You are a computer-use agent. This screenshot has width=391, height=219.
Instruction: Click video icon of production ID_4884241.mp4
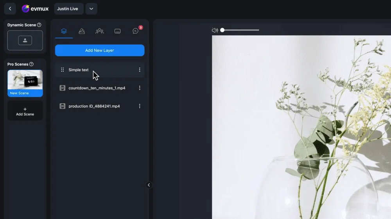pyautogui.click(x=63, y=106)
